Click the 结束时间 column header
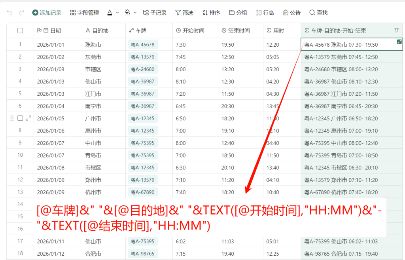 [240, 31]
